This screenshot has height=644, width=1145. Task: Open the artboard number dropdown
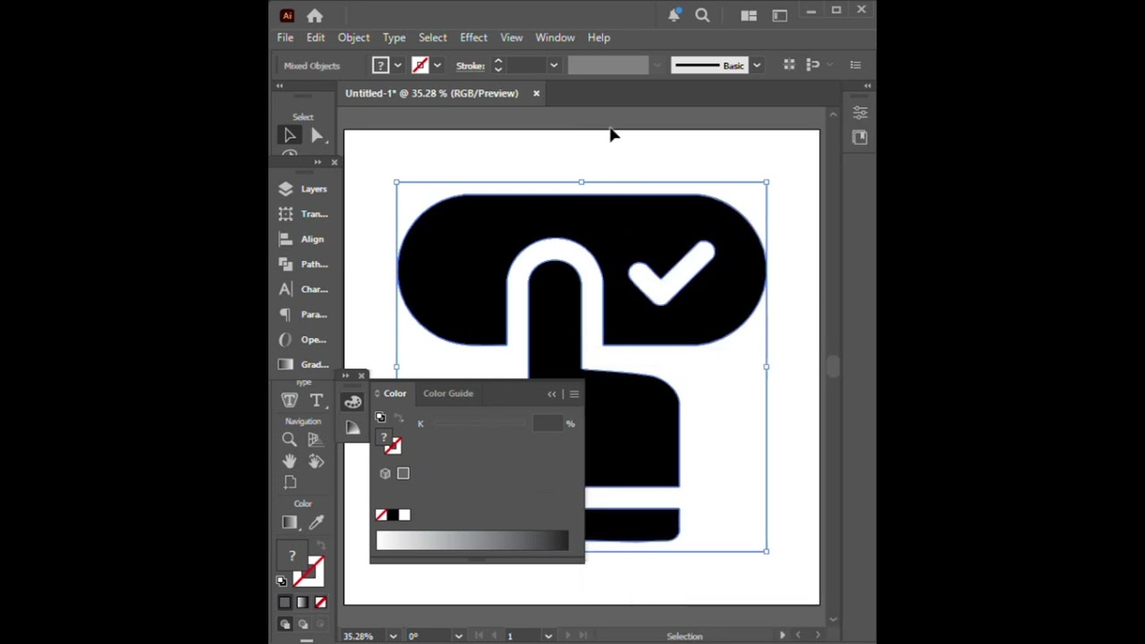pyautogui.click(x=547, y=636)
